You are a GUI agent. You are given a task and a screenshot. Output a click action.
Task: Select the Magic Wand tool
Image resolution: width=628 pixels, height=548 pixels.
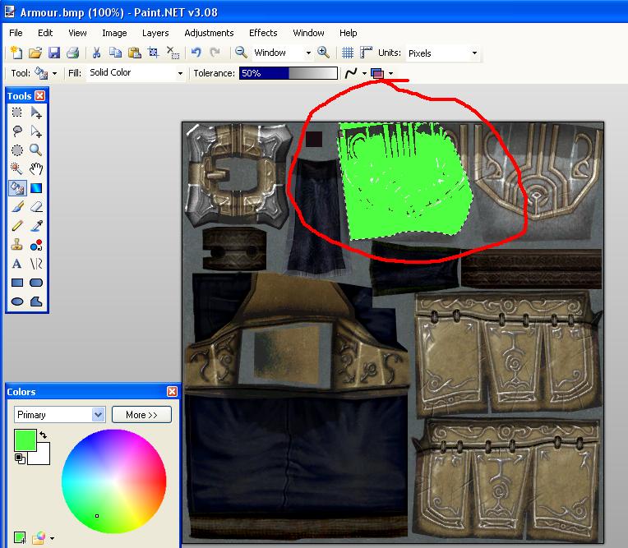pyautogui.click(x=16, y=169)
